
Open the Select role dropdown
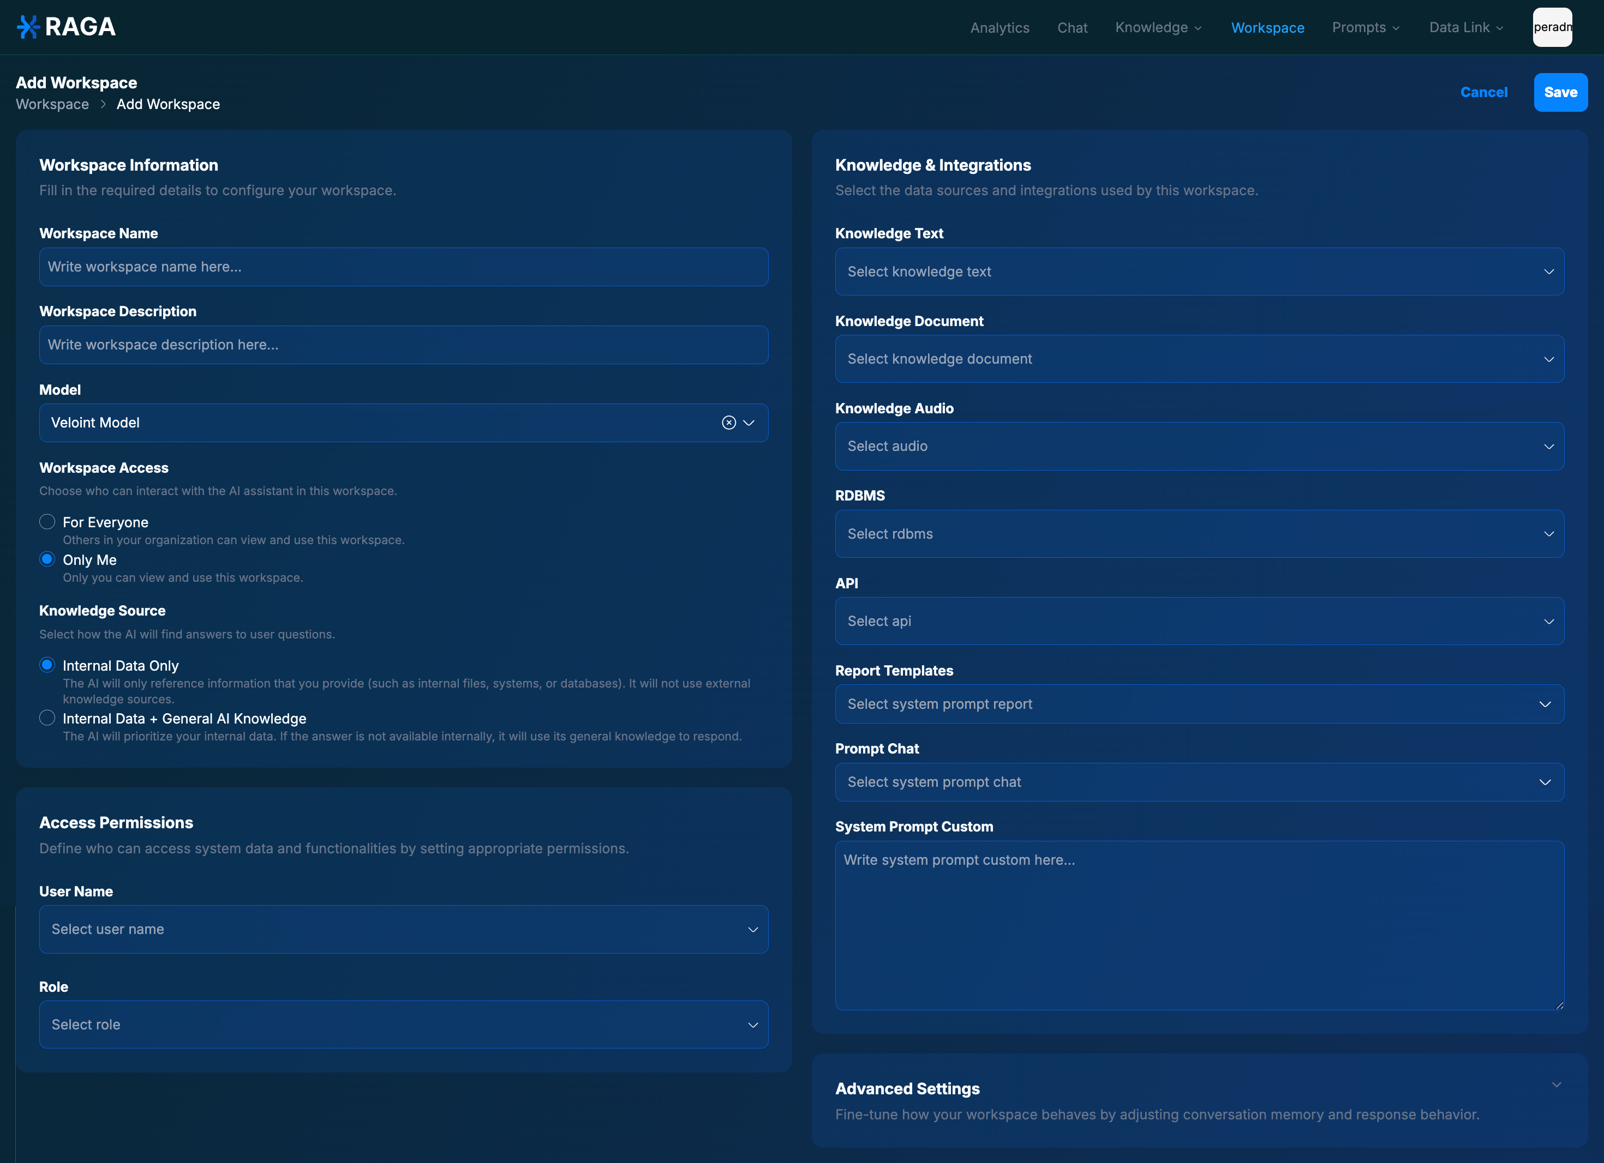point(403,1025)
